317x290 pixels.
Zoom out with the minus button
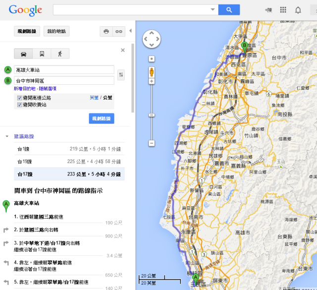point(152,143)
